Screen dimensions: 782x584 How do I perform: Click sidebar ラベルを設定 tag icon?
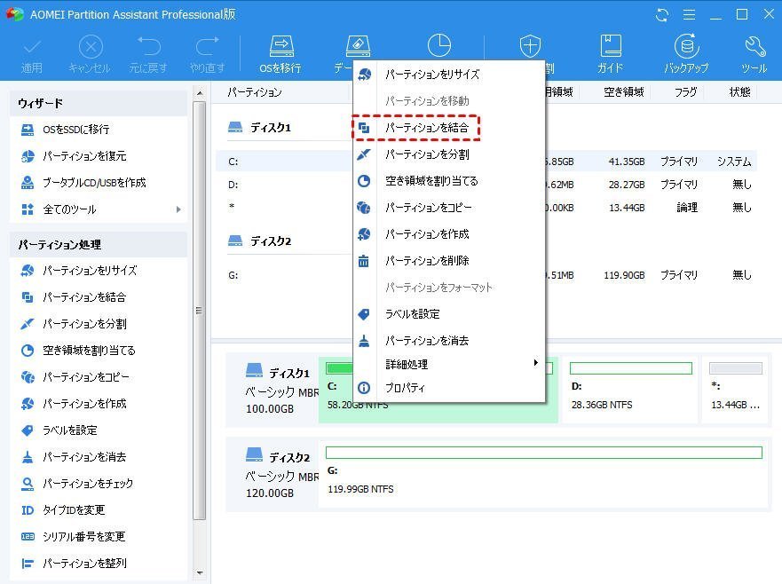(x=28, y=430)
